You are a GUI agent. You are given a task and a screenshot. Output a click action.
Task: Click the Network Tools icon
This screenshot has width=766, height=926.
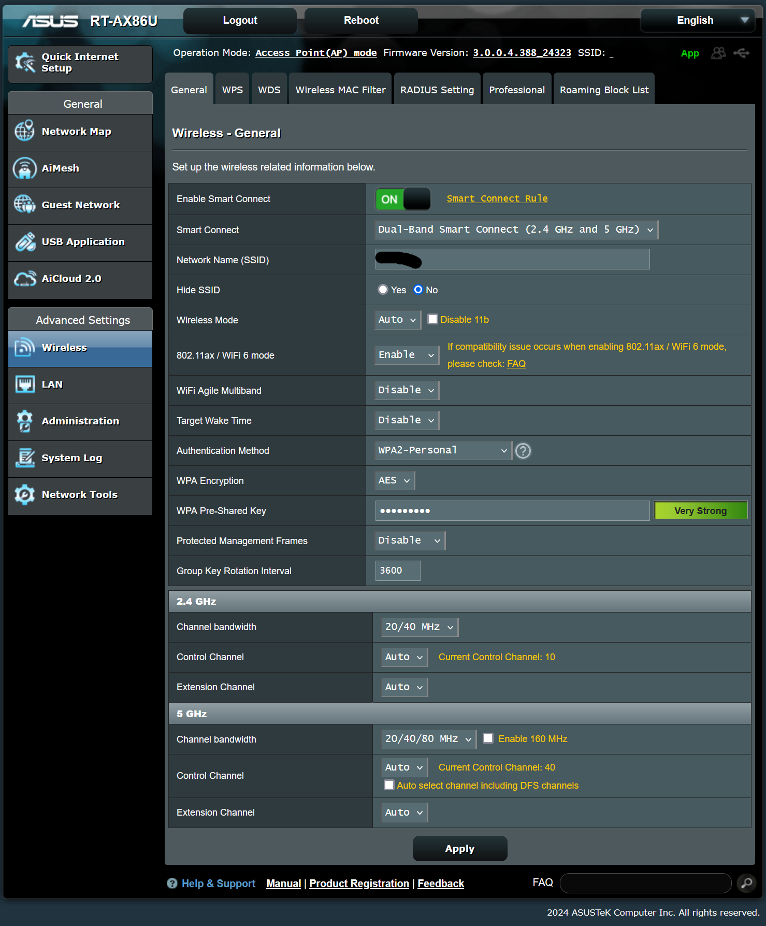[x=24, y=494]
